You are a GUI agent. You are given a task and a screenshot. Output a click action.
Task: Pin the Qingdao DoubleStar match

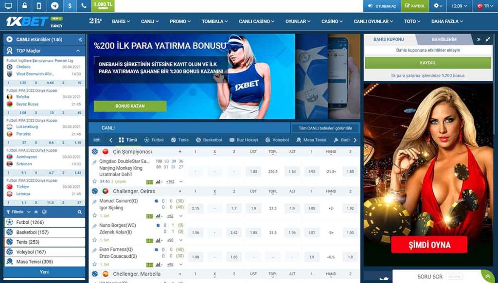click(x=94, y=162)
